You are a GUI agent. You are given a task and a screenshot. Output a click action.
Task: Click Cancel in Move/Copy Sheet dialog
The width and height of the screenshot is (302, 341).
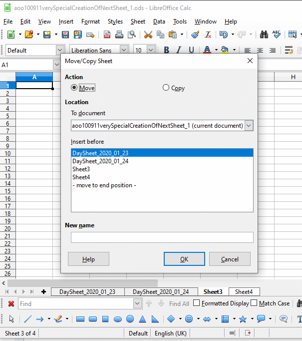pyautogui.click(x=230, y=259)
